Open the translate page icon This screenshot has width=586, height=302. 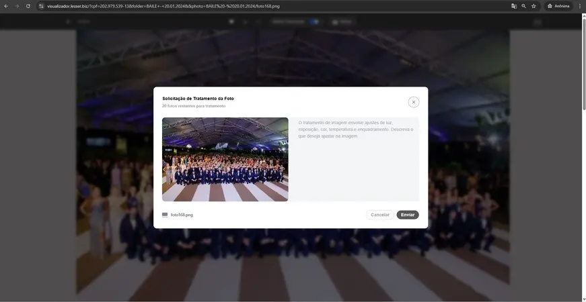pos(514,6)
